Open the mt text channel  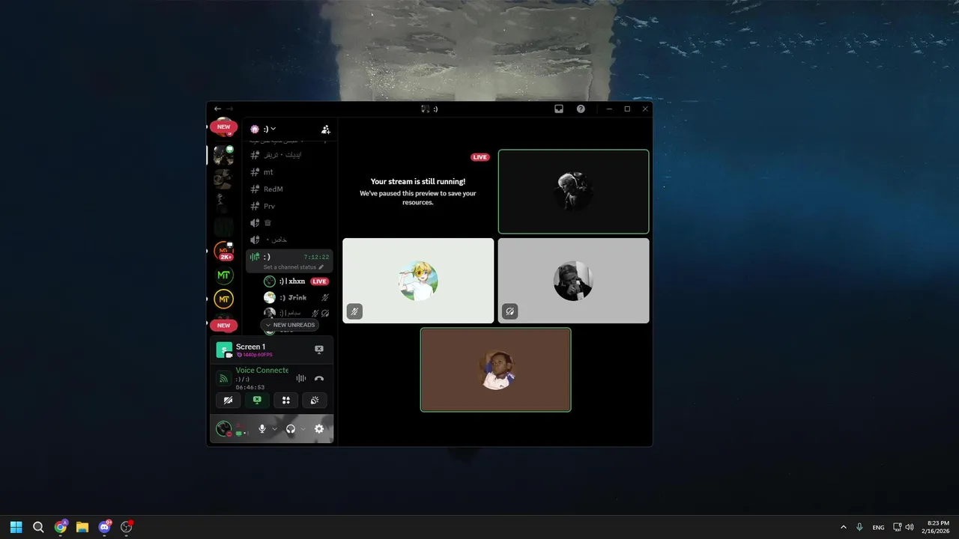coord(290,172)
